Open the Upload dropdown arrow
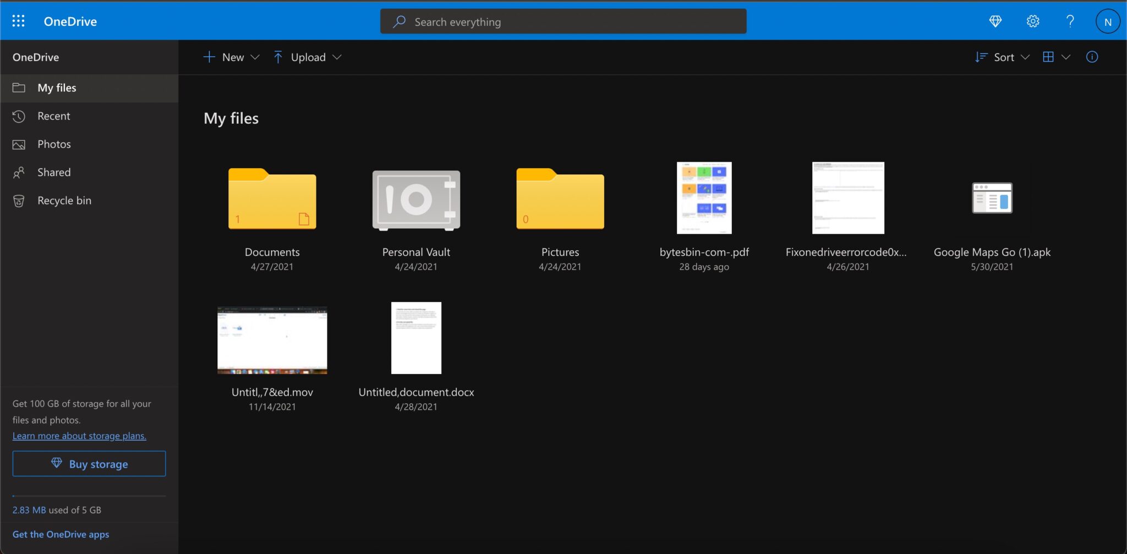Screen dimensions: 1127x554 [x=337, y=57]
